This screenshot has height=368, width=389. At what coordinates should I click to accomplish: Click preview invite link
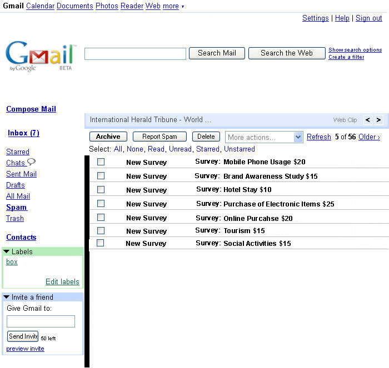click(25, 349)
